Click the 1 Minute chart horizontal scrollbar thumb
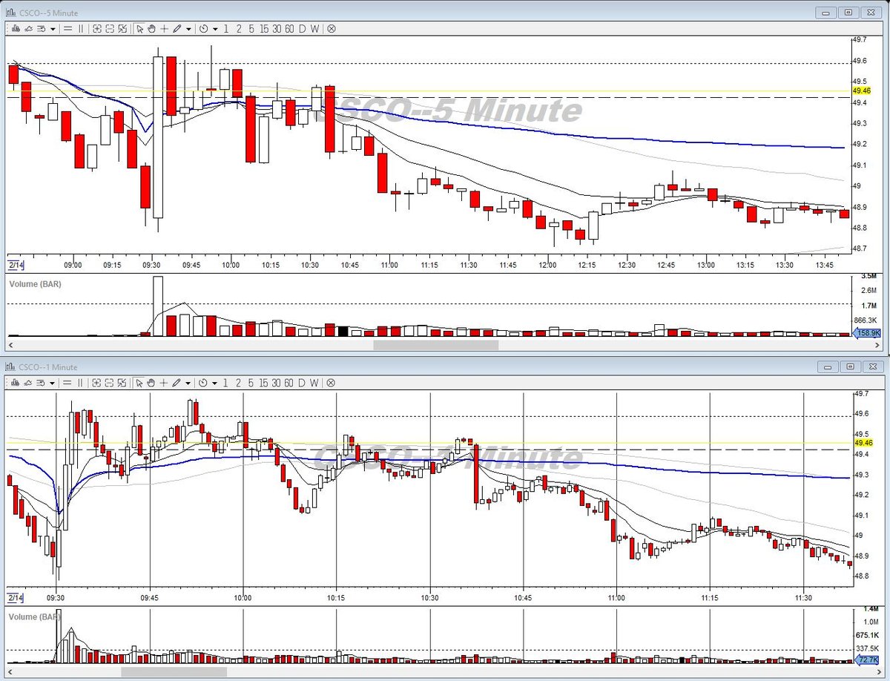This screenshot has width=890, height=681. (174, 672)
